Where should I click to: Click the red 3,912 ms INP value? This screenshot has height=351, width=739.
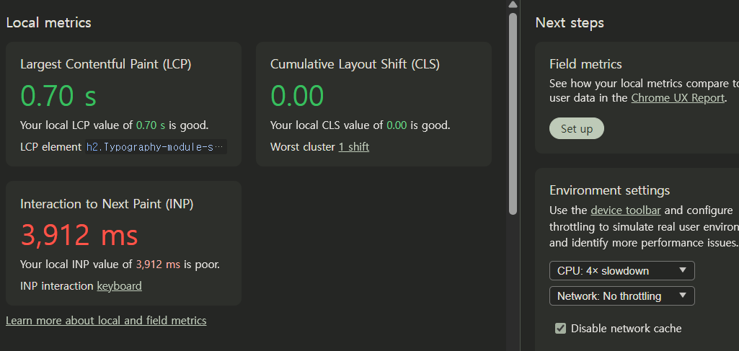coord(79,235)
